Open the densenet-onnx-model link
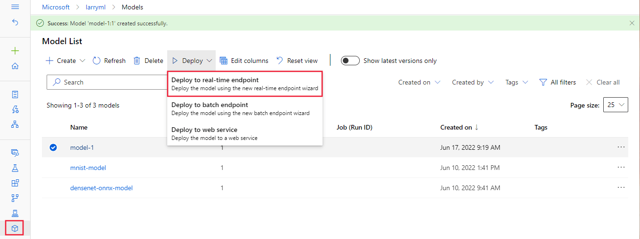The image size is (640, 239). [101, 188]
